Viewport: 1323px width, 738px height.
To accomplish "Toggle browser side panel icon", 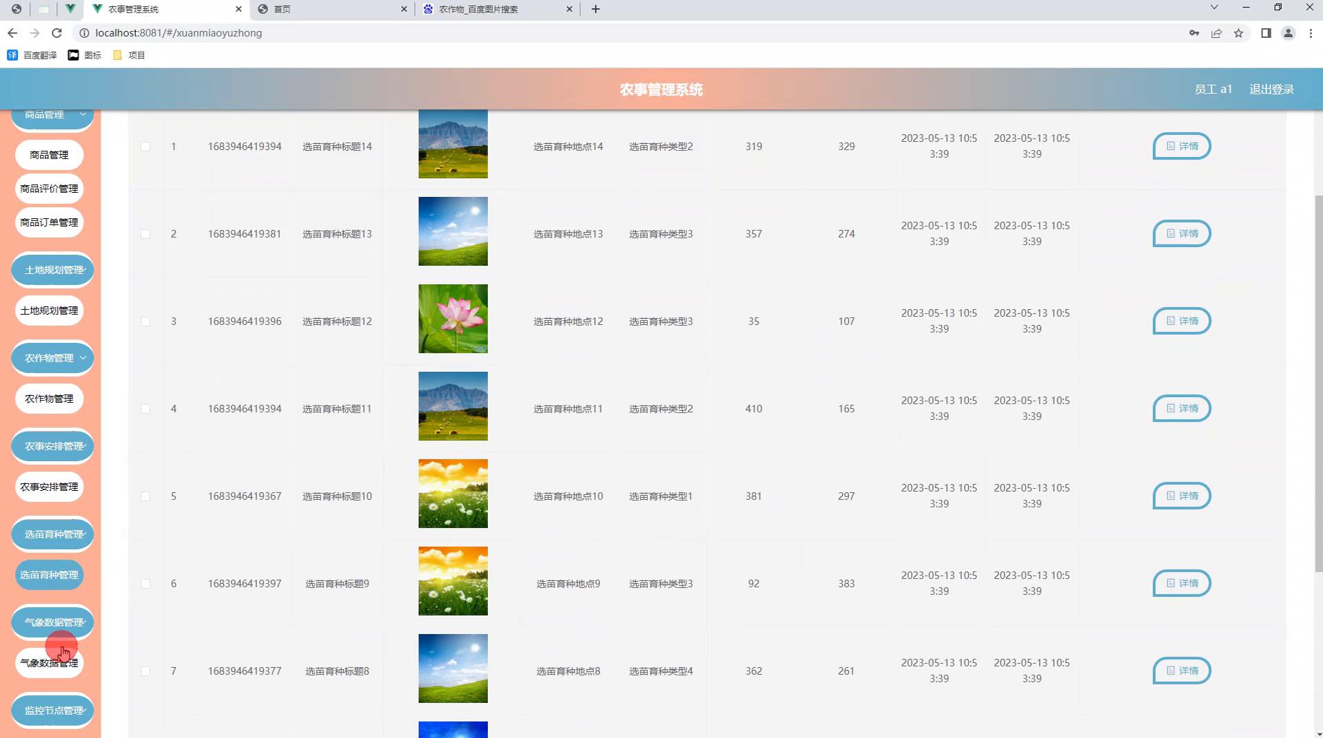I will tap(1266, 33).
